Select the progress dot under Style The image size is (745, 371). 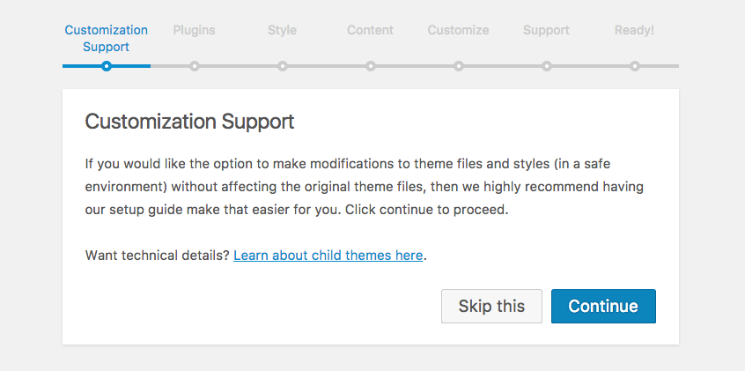pyautogui.click(x=283, y=66)
